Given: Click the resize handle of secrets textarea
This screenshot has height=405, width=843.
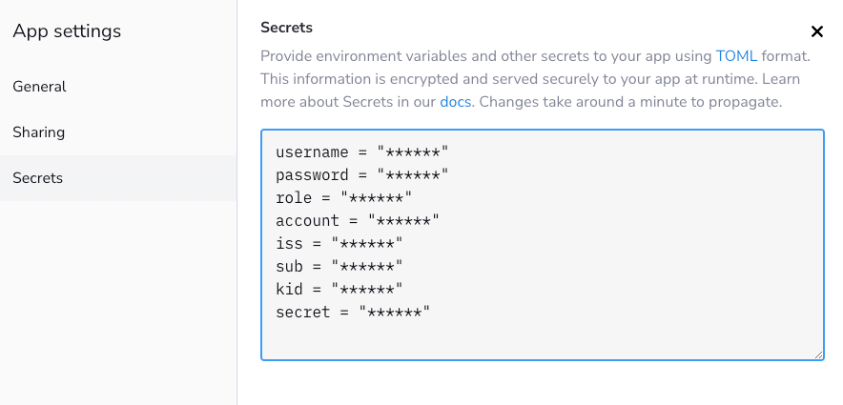Looking at the screenshot, I should [x=818, y=354].
